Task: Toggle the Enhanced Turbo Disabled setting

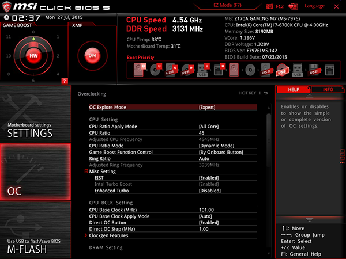Action: click(x=173, y=191)
